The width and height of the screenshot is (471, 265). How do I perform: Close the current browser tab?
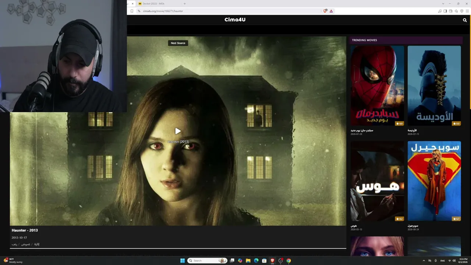click(x=132, y=4)
